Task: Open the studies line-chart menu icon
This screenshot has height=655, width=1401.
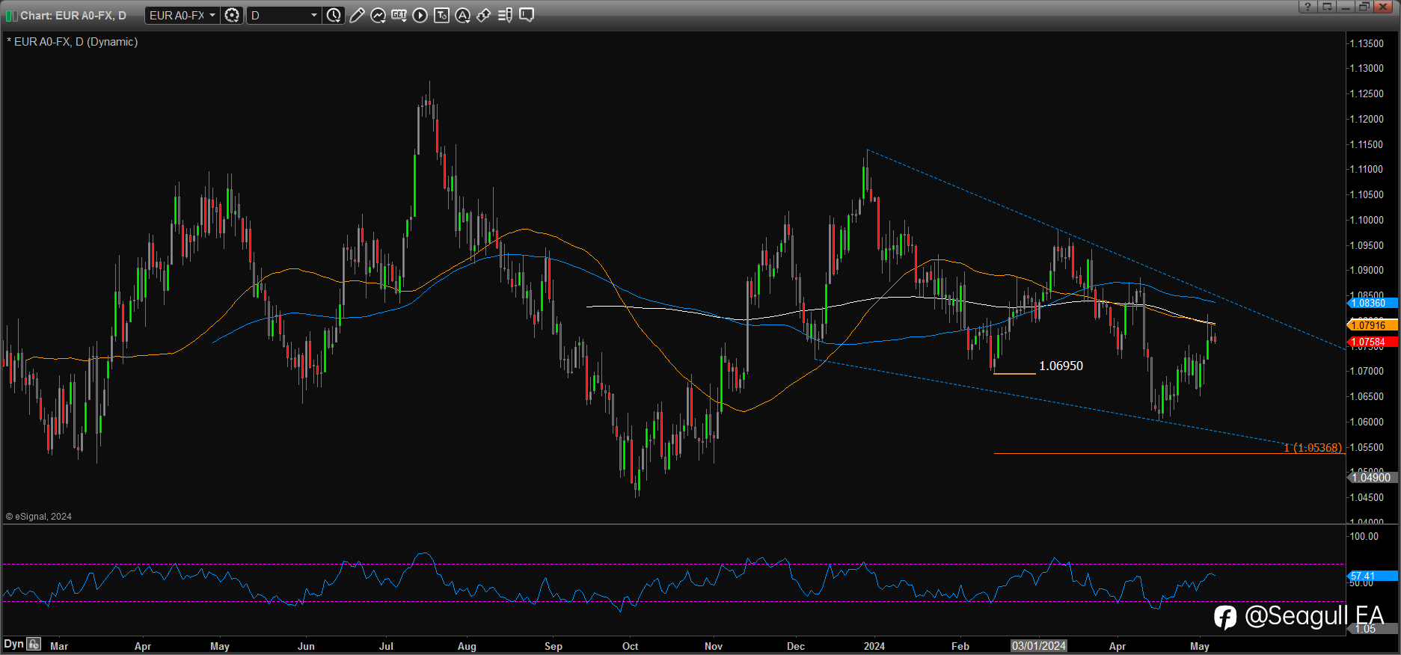Action: click(378, 15)
